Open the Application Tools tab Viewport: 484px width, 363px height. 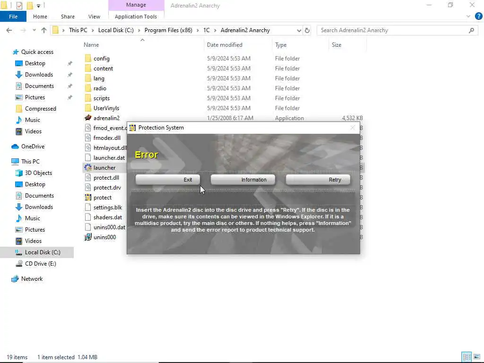point(136,17)
